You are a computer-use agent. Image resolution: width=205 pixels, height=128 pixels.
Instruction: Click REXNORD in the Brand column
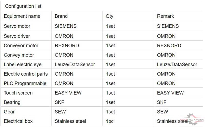pos(67,45)
